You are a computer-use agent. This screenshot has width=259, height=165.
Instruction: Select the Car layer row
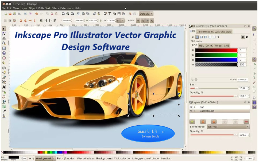pyautogui.click(x=219, y=107)
